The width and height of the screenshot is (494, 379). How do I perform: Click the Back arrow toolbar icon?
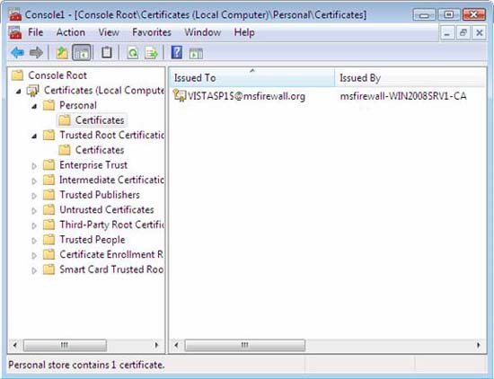tap(17, 52)
